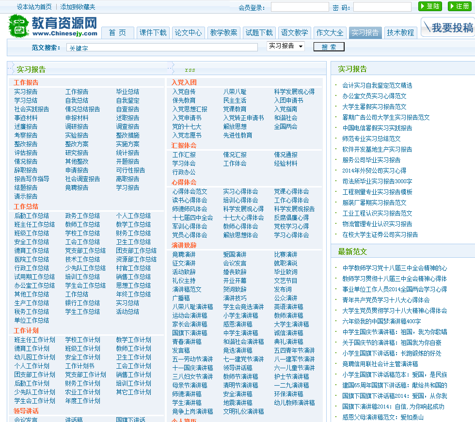Click the 单位工作总结 link
This screenshot has height=422, width=475.
(32, 321)
